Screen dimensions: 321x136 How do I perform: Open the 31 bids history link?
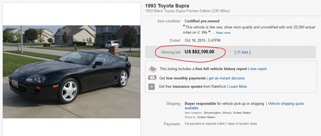(x=242, y=52)
